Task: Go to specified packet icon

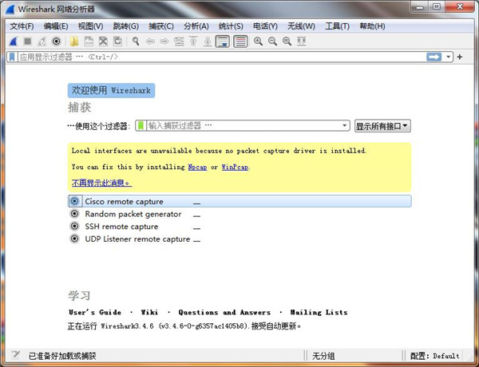Action: (179, 41)
